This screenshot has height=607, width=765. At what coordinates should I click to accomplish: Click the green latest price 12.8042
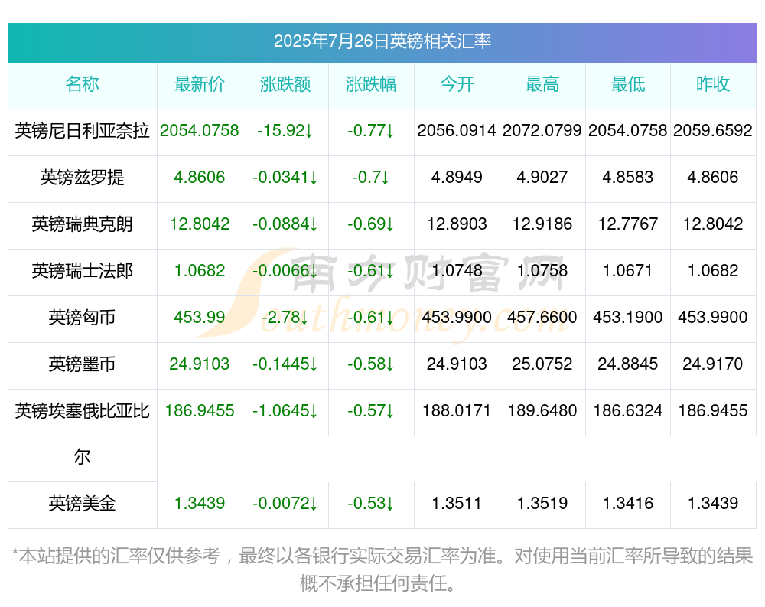200,224
